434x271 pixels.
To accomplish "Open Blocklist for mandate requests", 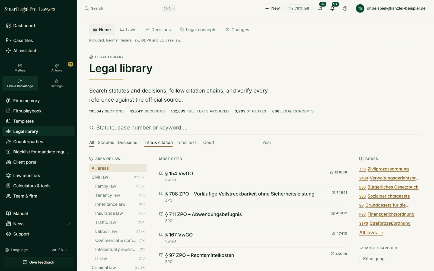I will coord(38,152).
